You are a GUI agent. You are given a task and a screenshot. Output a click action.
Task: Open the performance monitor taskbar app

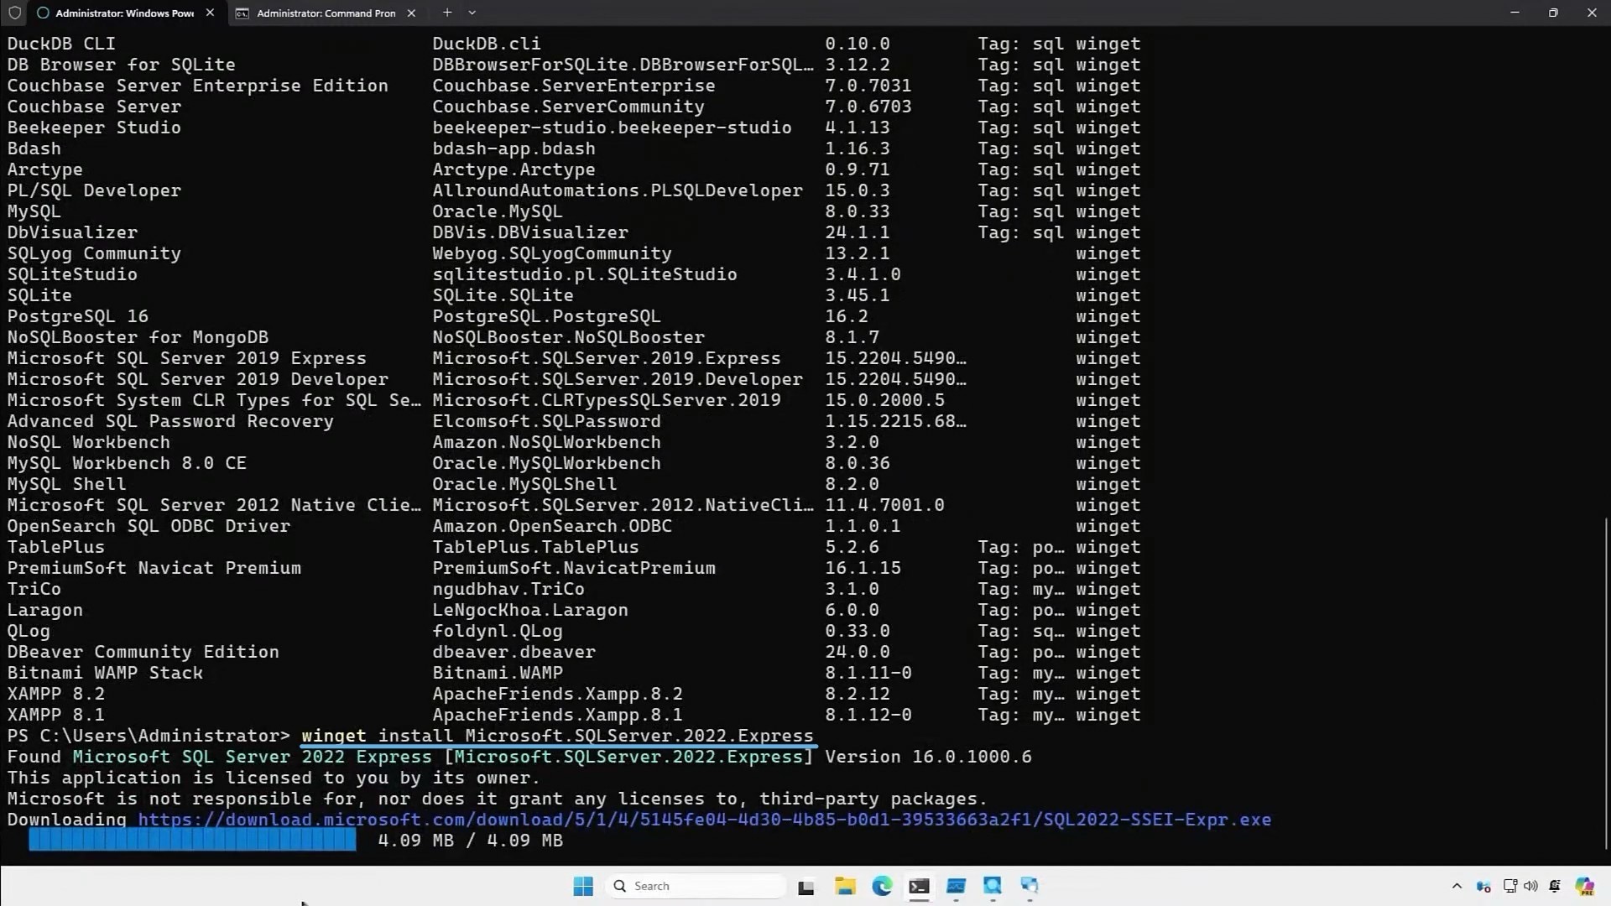[x=956, y=886]
